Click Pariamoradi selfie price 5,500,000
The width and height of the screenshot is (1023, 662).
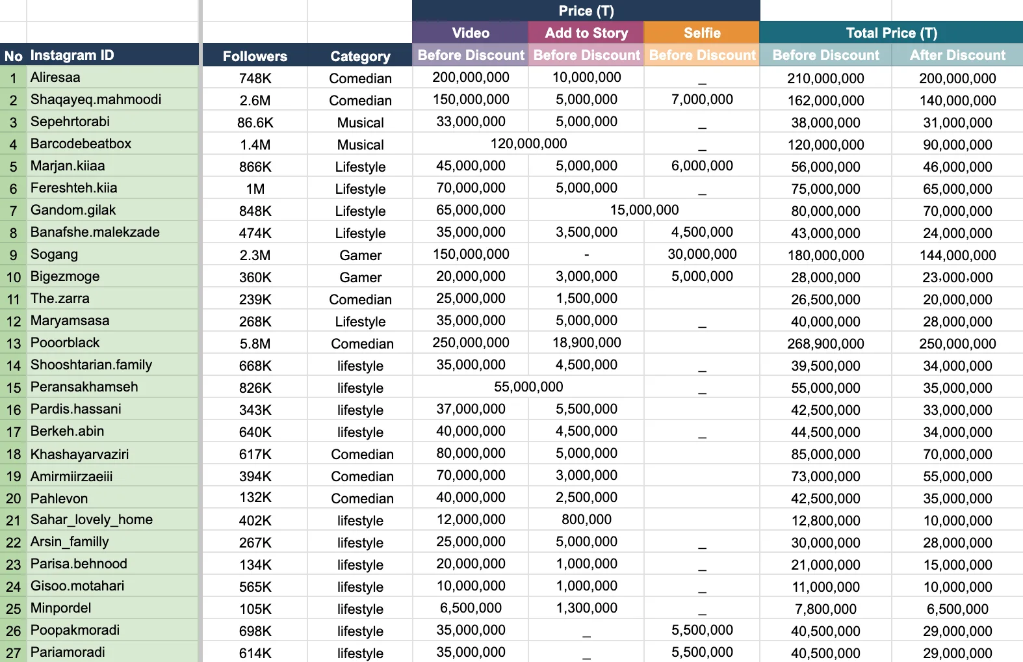(702, 652)
